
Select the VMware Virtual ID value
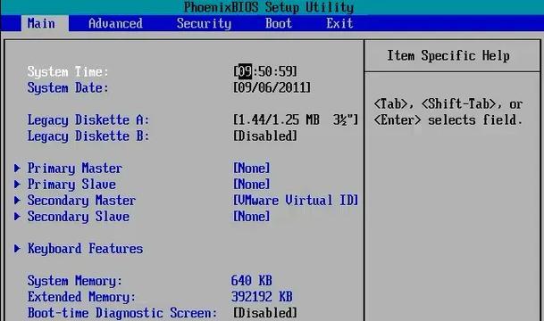coord(296,200)
